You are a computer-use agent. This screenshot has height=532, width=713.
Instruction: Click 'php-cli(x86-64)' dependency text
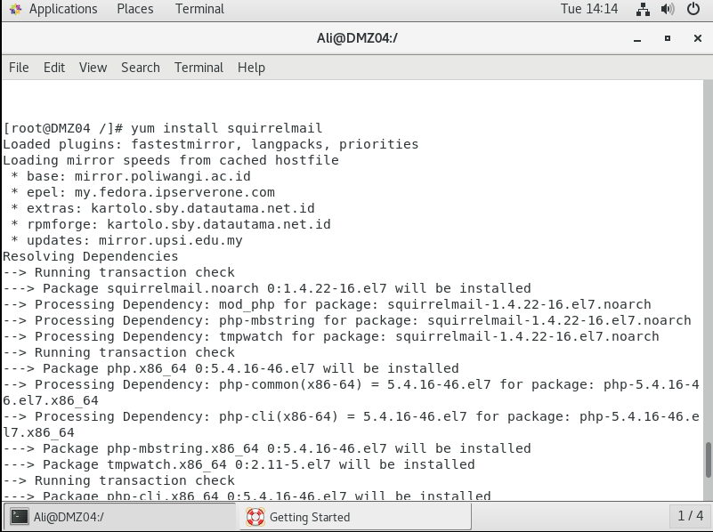coord(279,416)
